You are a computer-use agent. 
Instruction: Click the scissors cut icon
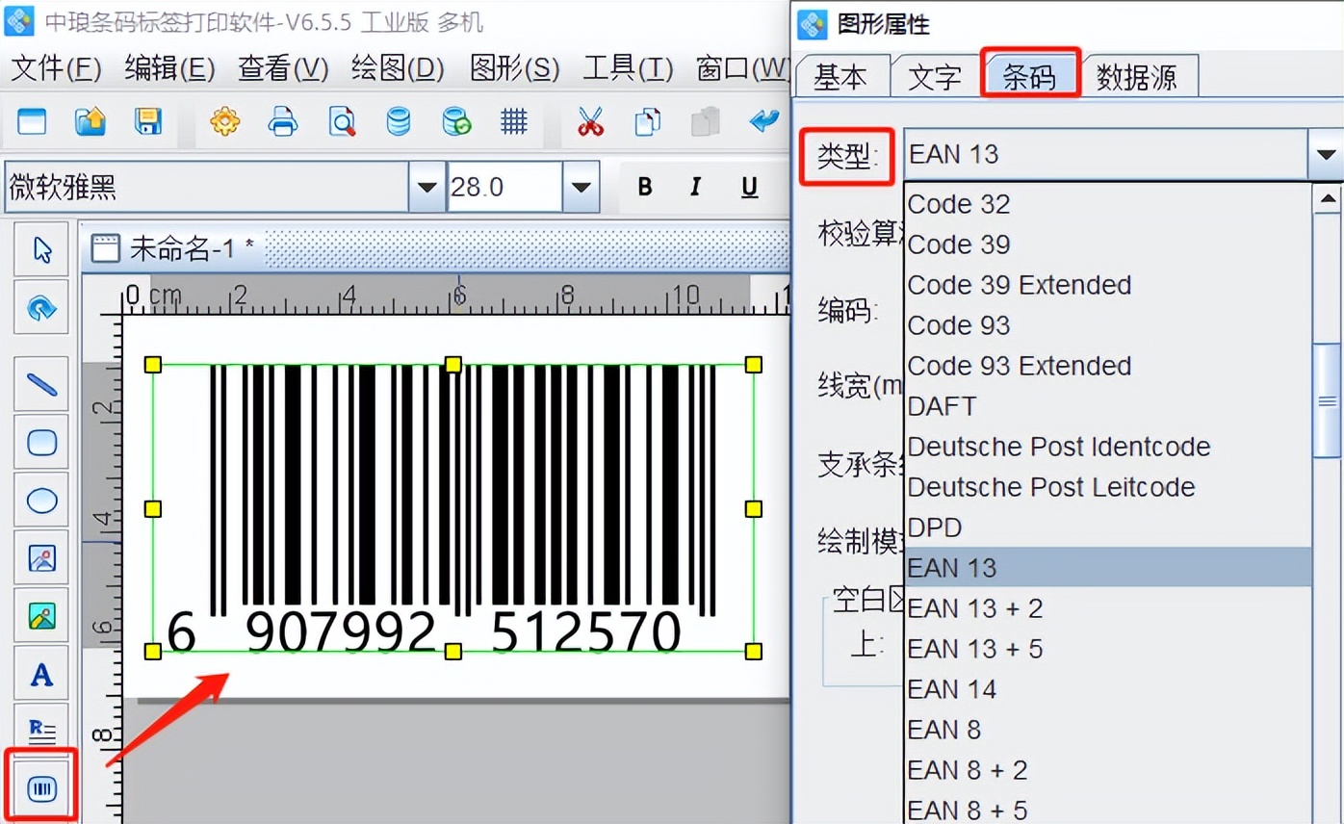coord(589,121)
